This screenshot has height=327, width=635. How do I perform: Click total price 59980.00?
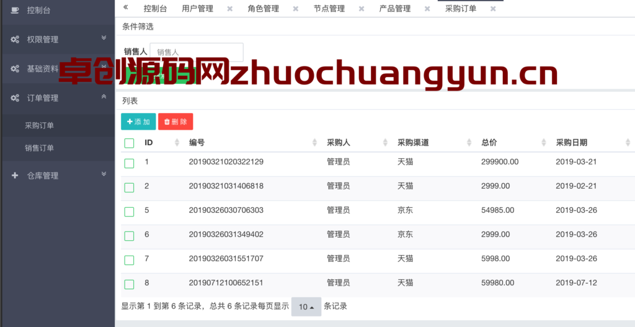tap(498, 283)
